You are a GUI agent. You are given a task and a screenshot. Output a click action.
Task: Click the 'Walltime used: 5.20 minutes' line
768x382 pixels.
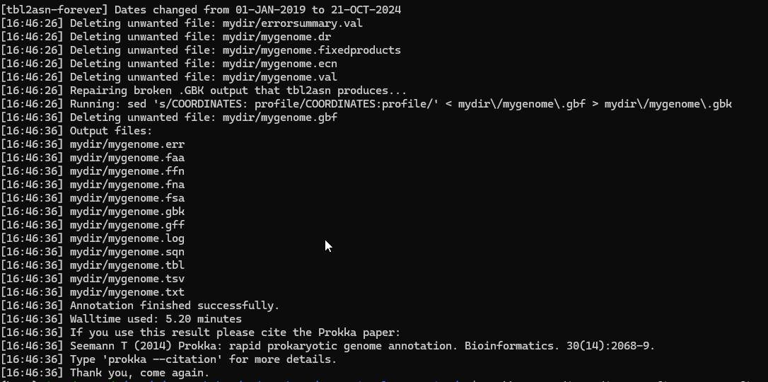156,319
